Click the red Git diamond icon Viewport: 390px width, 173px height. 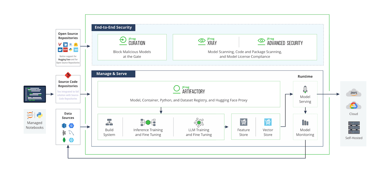pyautogui.click(x=68, y=75)
